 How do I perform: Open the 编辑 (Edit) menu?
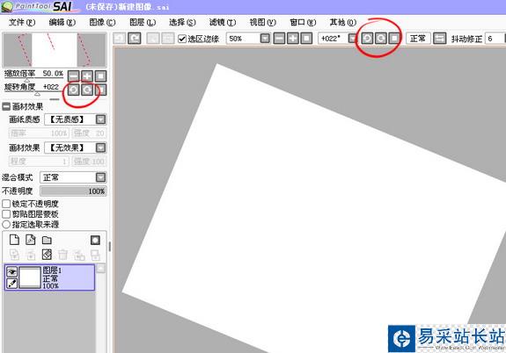[62, 22]
